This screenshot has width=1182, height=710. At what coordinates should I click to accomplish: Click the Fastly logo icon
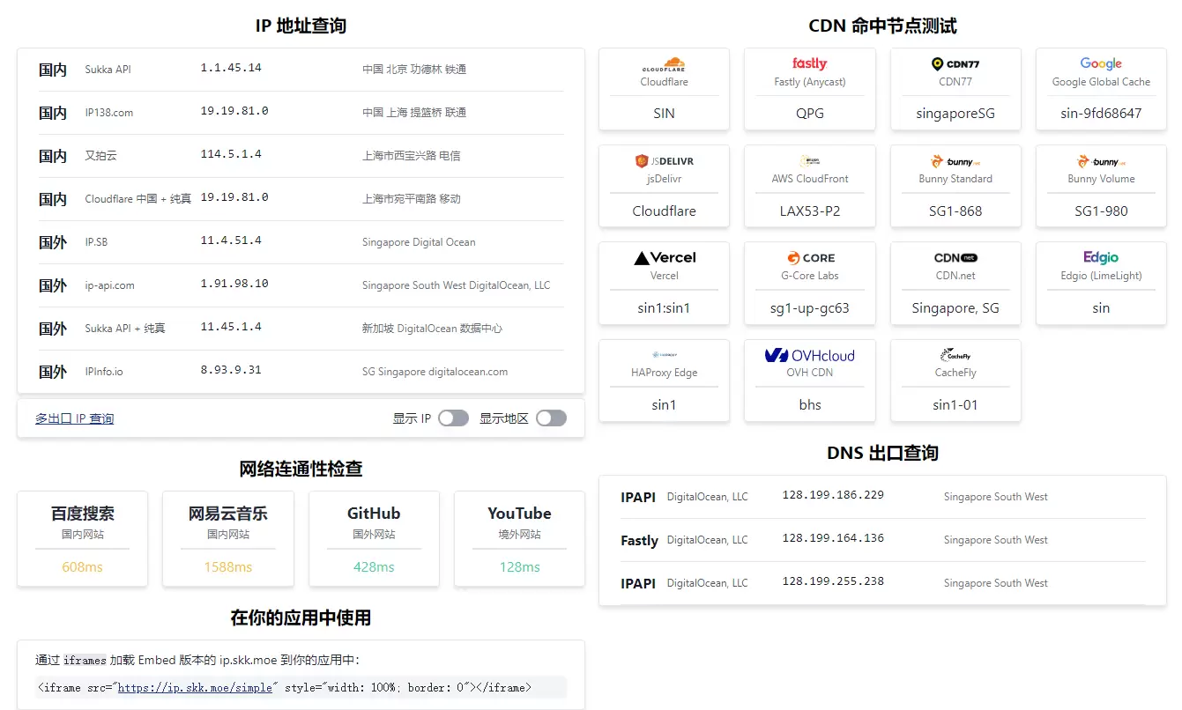tap(809, 64)
